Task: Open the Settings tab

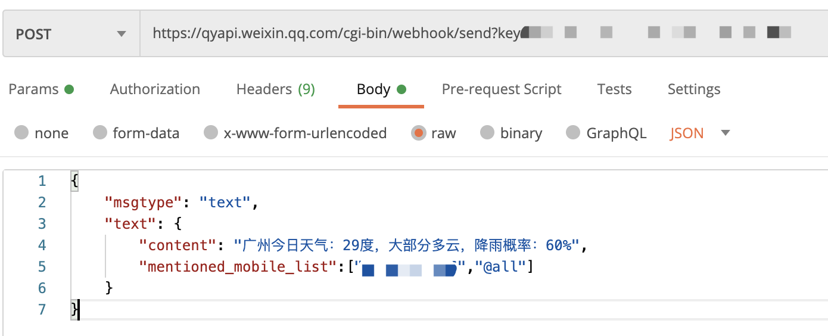Action: point(694,89)
